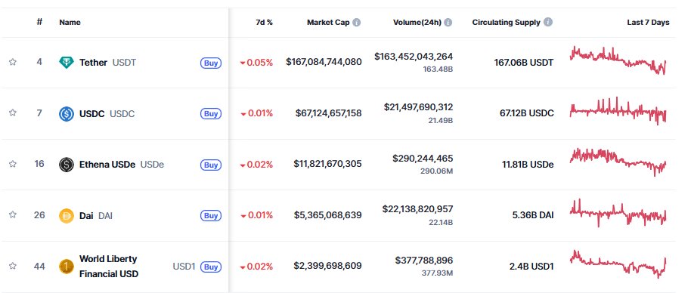The height and width of the screenshot is (293, 691).
Task: Click the Tether coin logo icon
Action: pyautogui.click(x=67, y=63)
